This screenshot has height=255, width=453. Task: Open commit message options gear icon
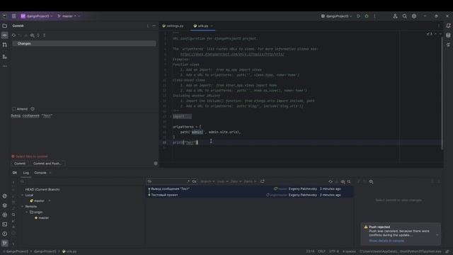[156, 164]
